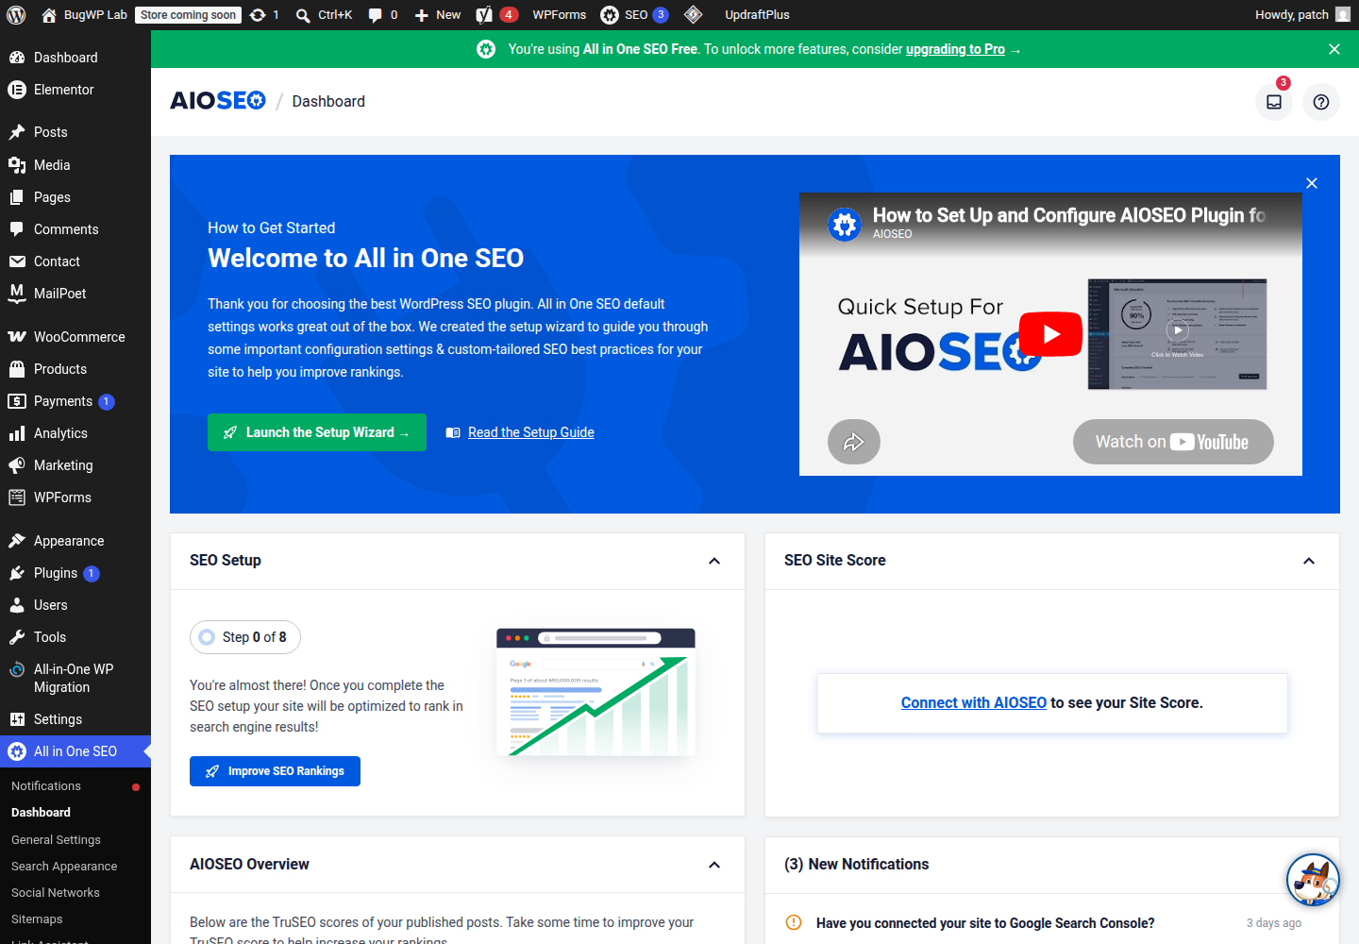The image size is (1359, 944).
Task: Open Users menu
Action: [x=75, y=605]
